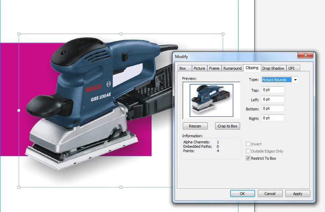Open the Drop Shadow tab

click(273, 68)
